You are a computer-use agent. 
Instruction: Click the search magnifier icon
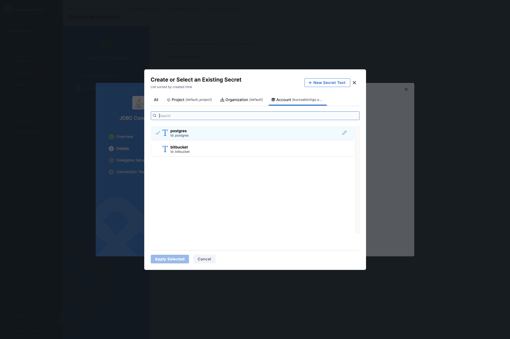[x=155, y=116]
